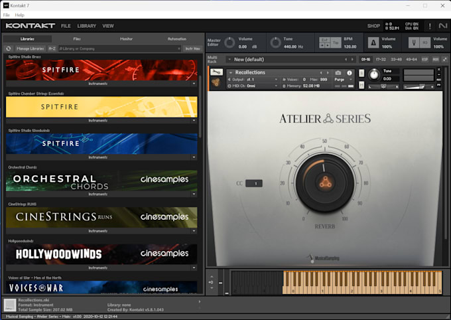Load the previous multi using left arrow

pos(346,59)
